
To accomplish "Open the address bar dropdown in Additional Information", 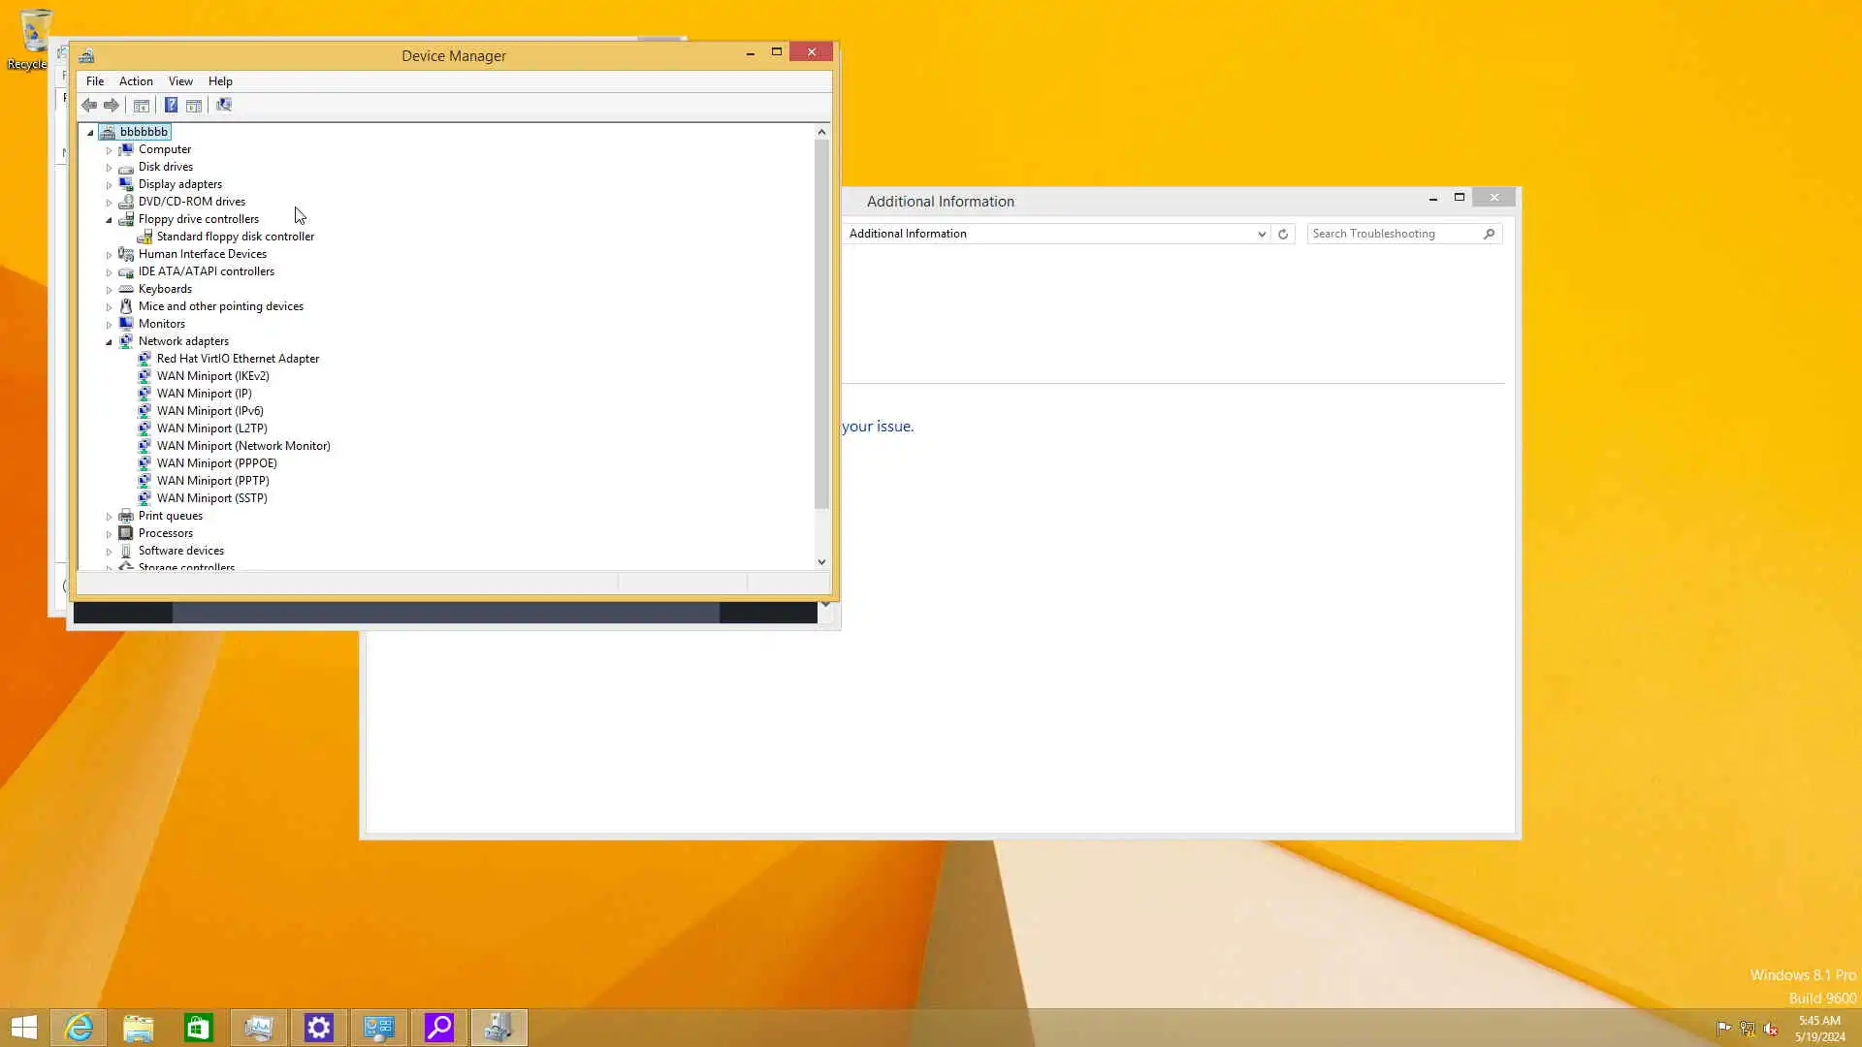I will click(1262, 234).
